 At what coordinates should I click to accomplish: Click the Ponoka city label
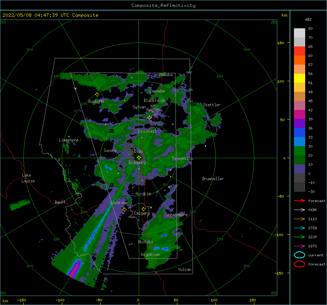pyautogui.click(x=166, y=75)
